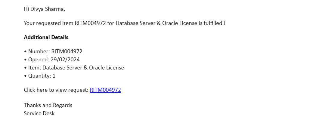This screenshot has width=313, height=120.
Task: Click the date 29/02/2024 in the Opened line
Action: pyautogui.click(x=65, y=60)
